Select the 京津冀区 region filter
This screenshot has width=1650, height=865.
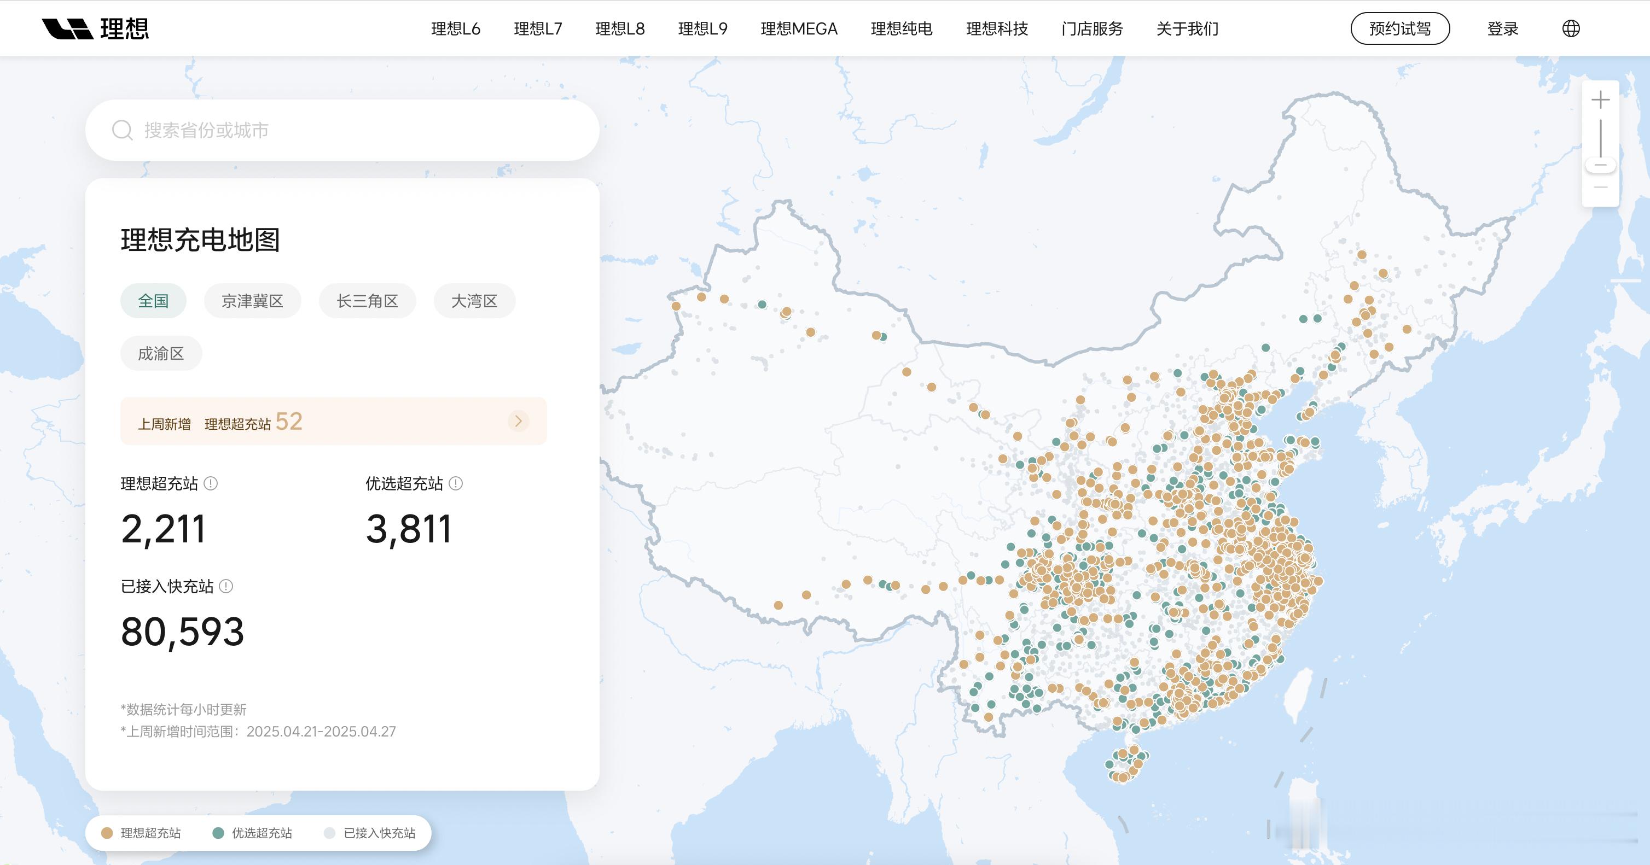(x=252, y=301)
